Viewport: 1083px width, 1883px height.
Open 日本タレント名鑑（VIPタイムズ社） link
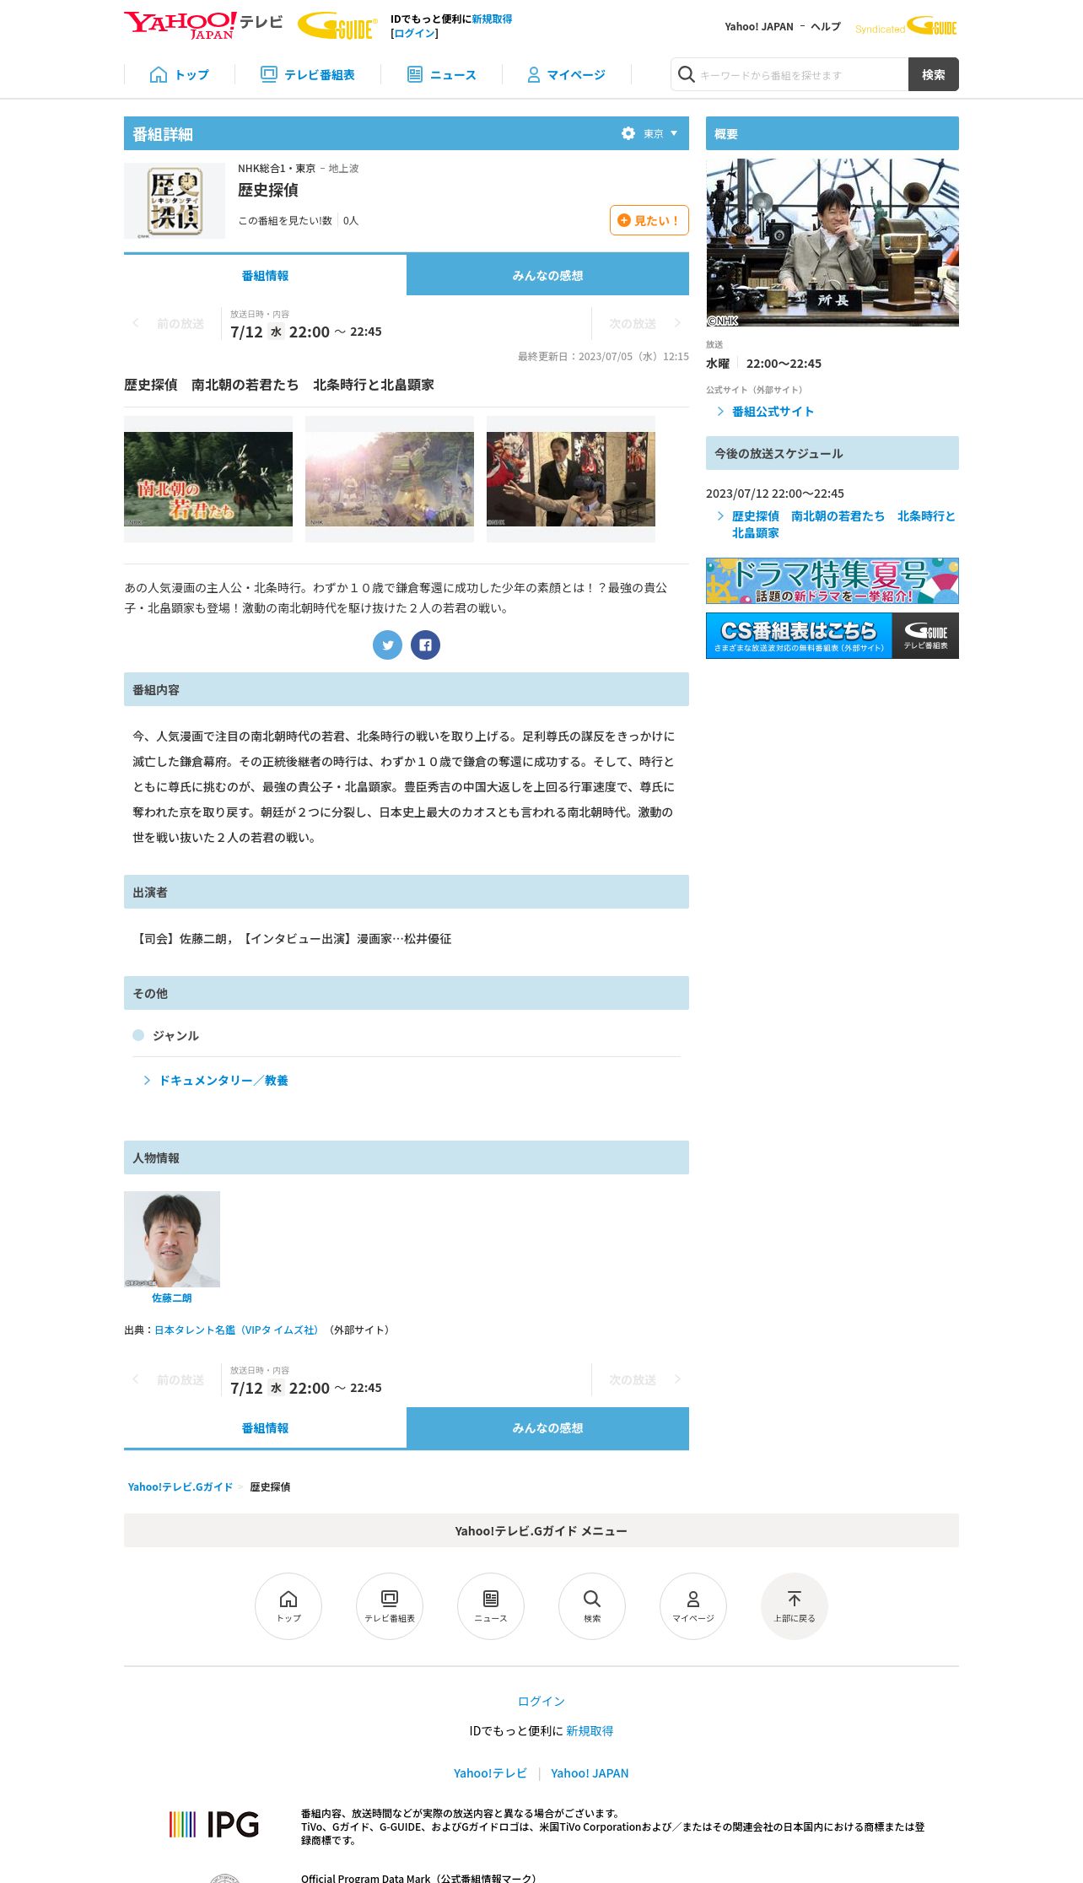click(x=236, y=1330)
